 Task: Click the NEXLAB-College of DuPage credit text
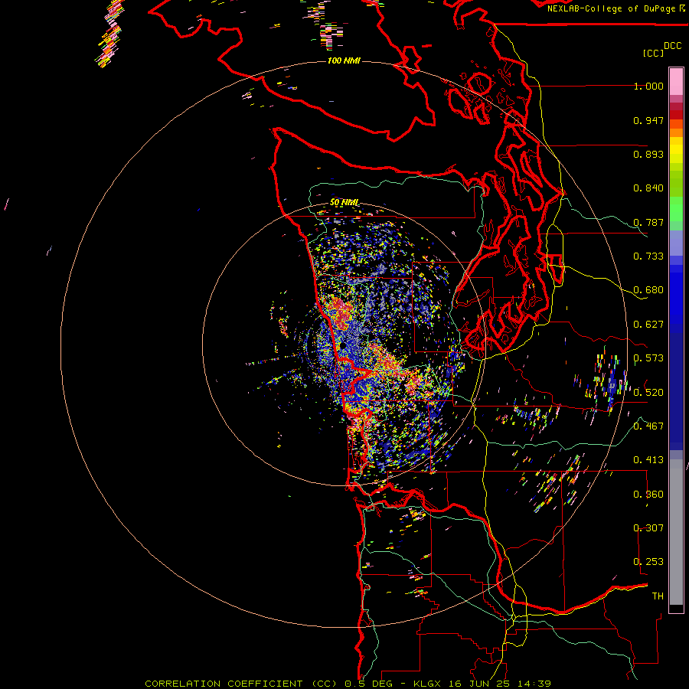[611, 8]
